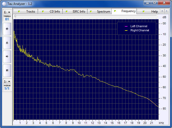172x128 pixels.
Task: Click the magenta Left Channel color marker
Action: pyautogui.click(x=126, y=26)
